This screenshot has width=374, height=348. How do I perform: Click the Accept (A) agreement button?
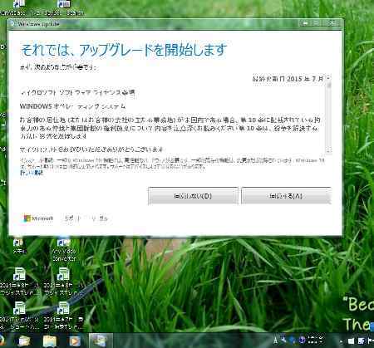[286, 196]
